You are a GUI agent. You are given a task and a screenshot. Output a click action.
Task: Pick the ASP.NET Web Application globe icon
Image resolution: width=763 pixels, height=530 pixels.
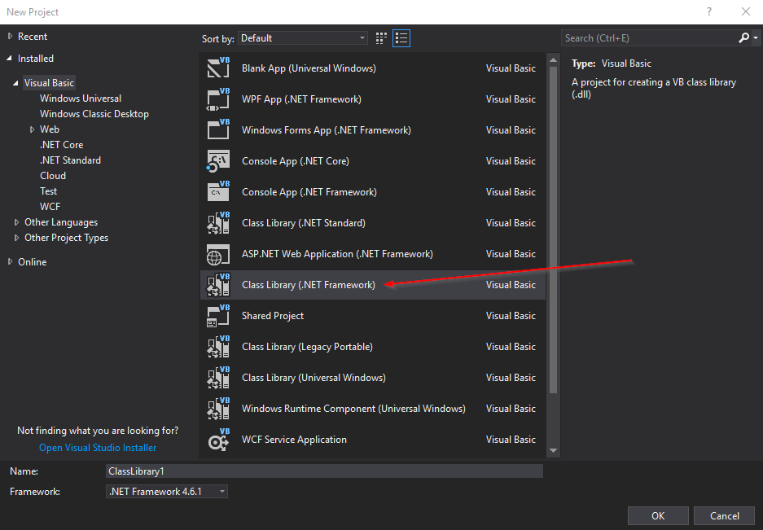pos(218,254)
